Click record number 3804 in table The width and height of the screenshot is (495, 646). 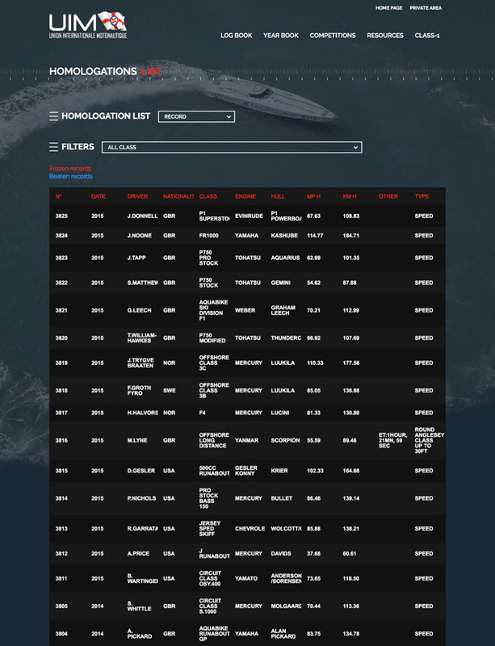tap(61, 635)
